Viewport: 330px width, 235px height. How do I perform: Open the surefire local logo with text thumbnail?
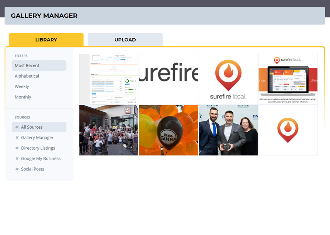[228, 79]
